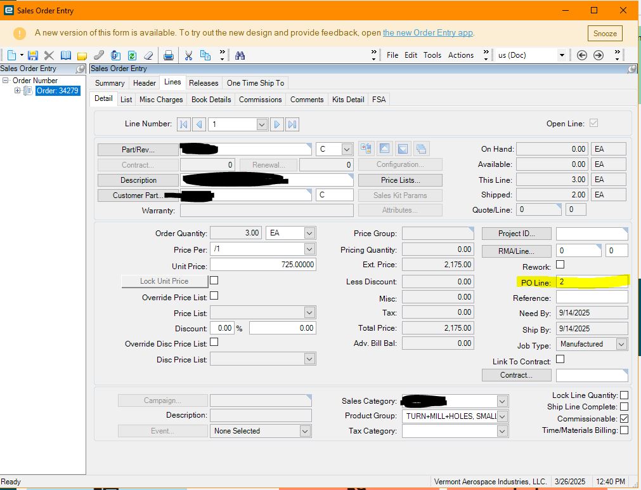
Task: Click the fourth stacked windows icon beside Part/Rev
Action: (421, 149)
